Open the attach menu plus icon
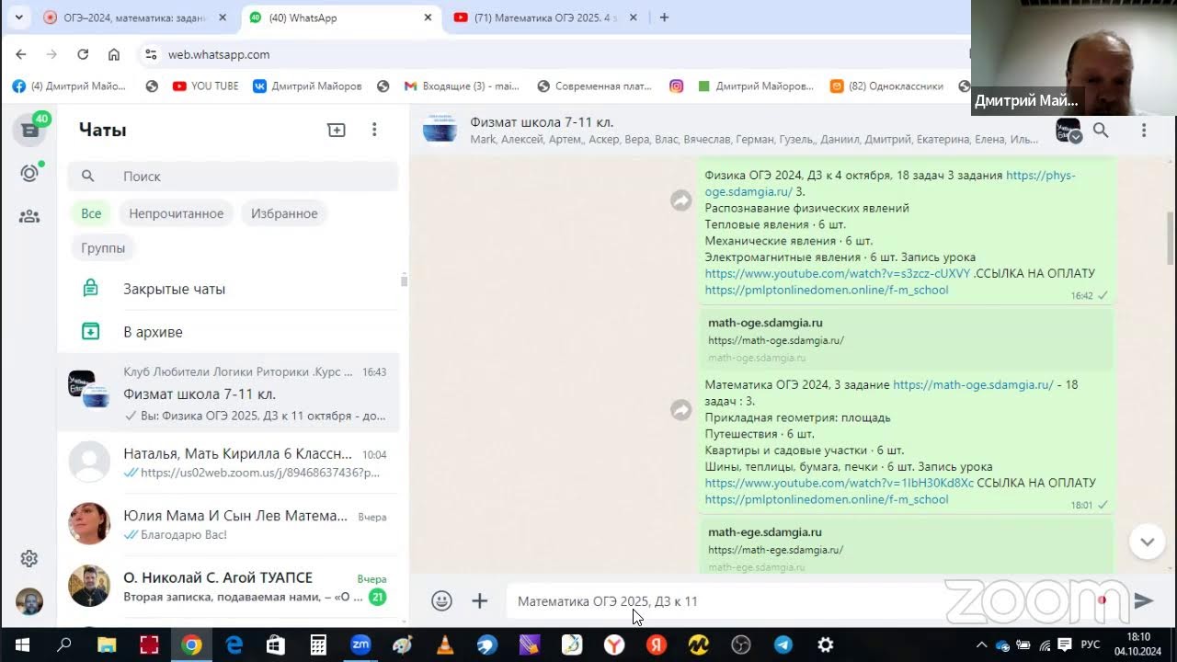Viewport: 1177px width, 662px height. tap(480, 601)
